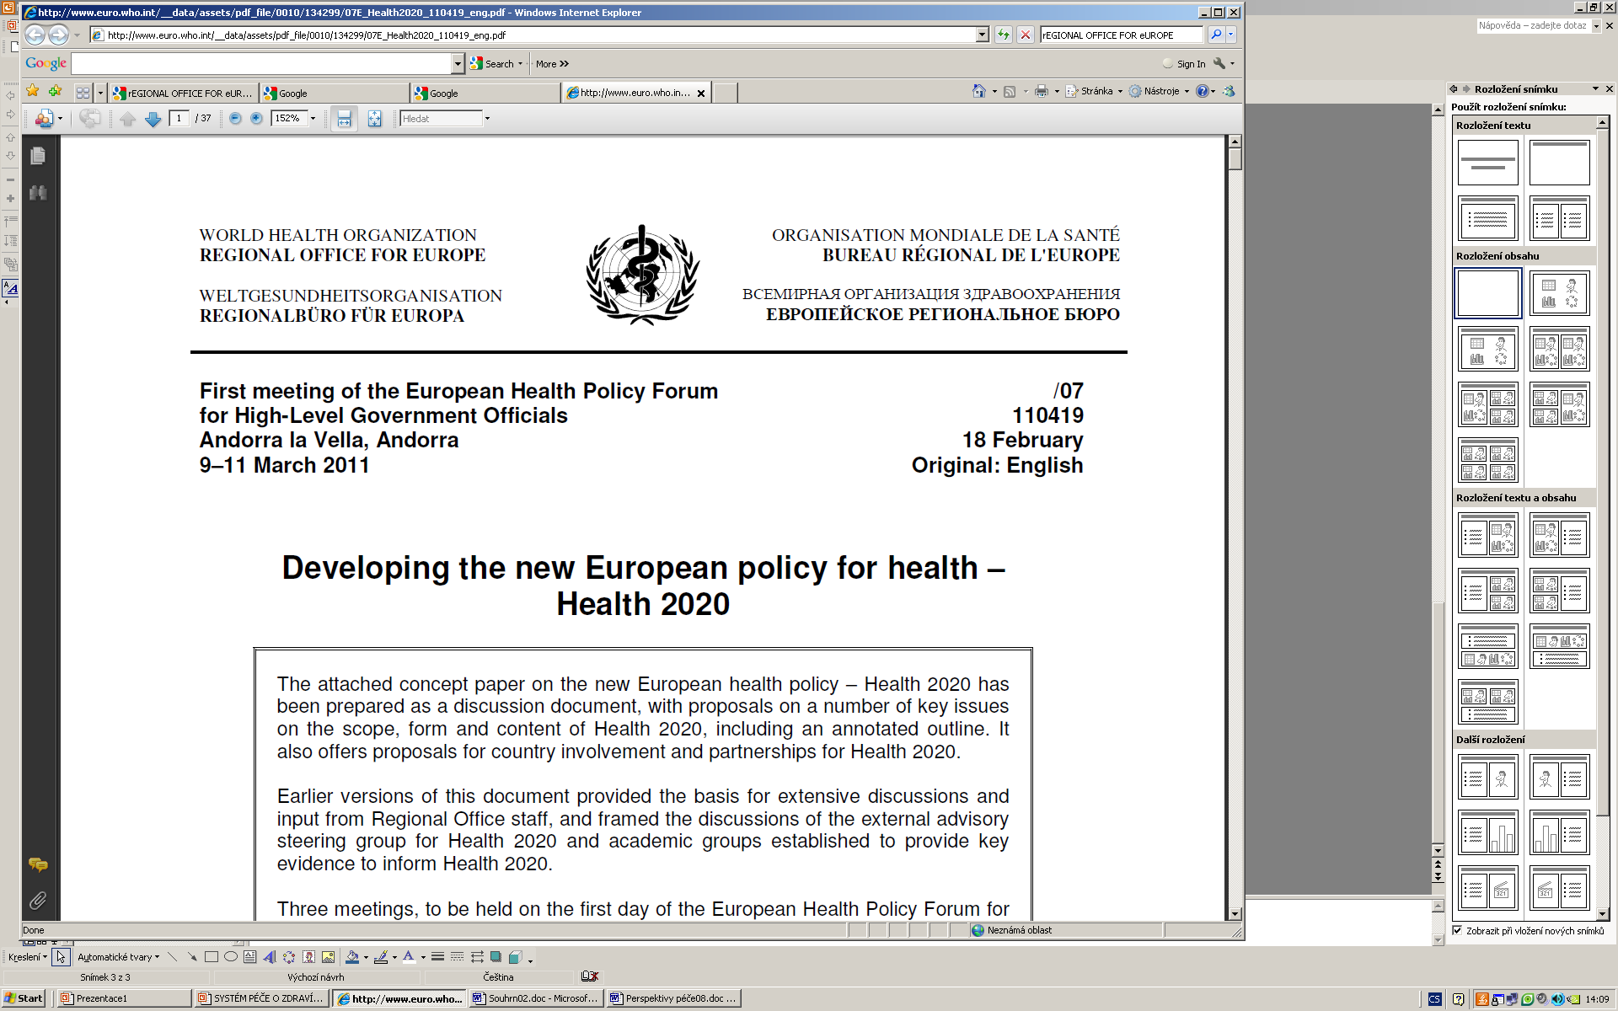1618x1011 pixels.
Task: Click the Hledat find text field
Action: click(x=442, y=119)
